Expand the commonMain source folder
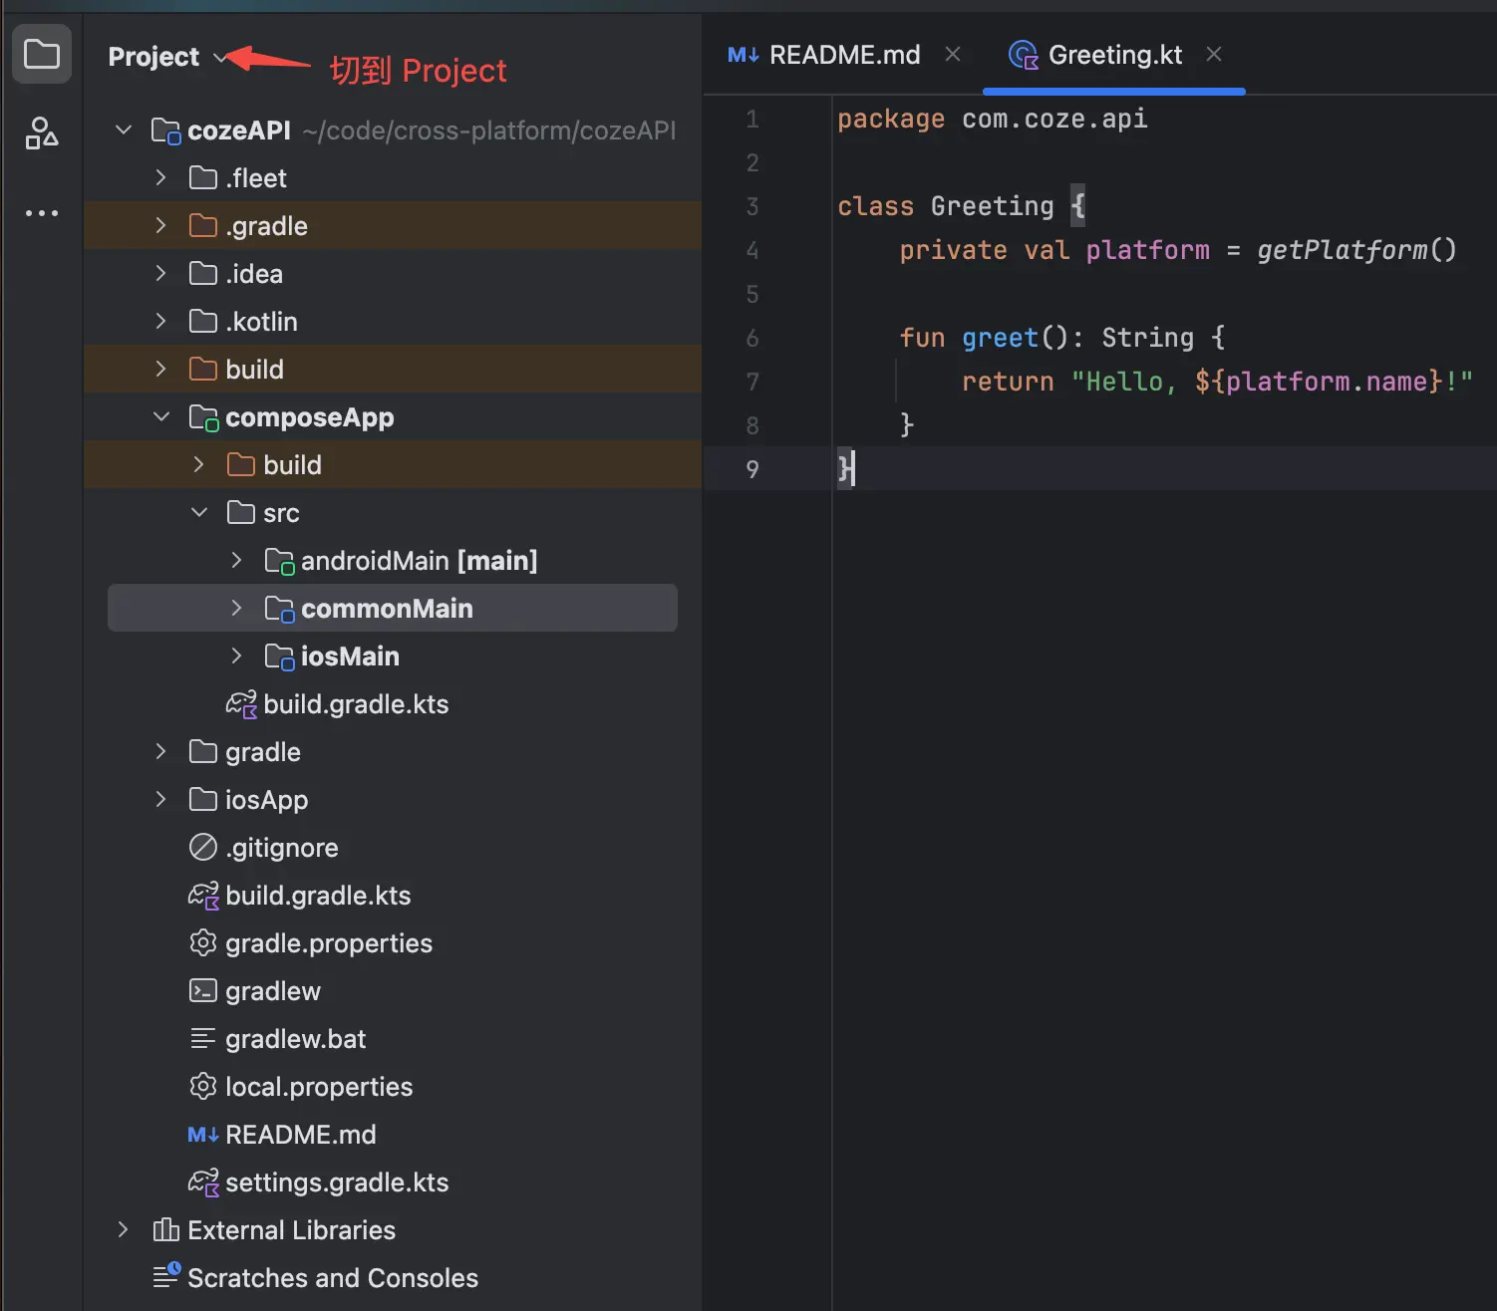Image resolution: width=1497 pixels, height=1311 pixels. pyautogui.click(x=236, y=609)
